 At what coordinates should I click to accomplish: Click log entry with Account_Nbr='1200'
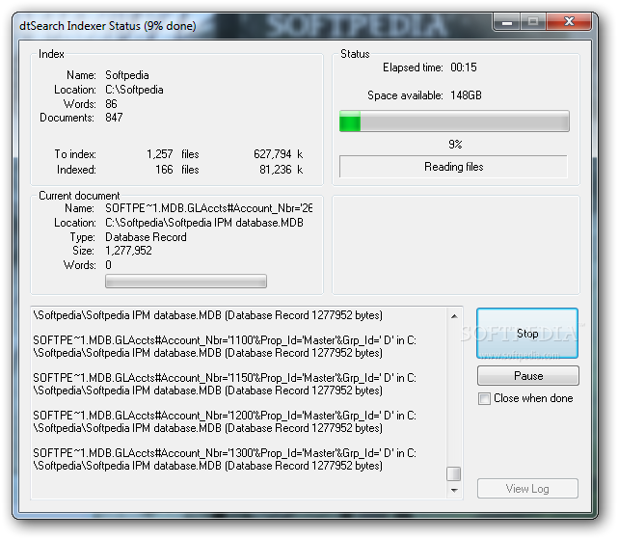(x=225, y=421)
